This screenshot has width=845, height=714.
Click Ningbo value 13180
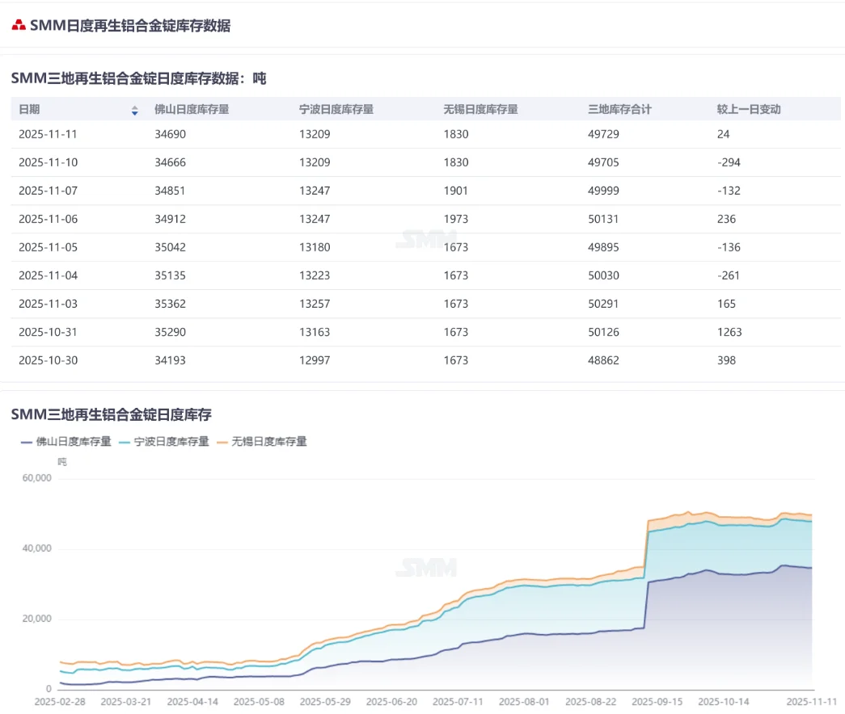(315, 247)
